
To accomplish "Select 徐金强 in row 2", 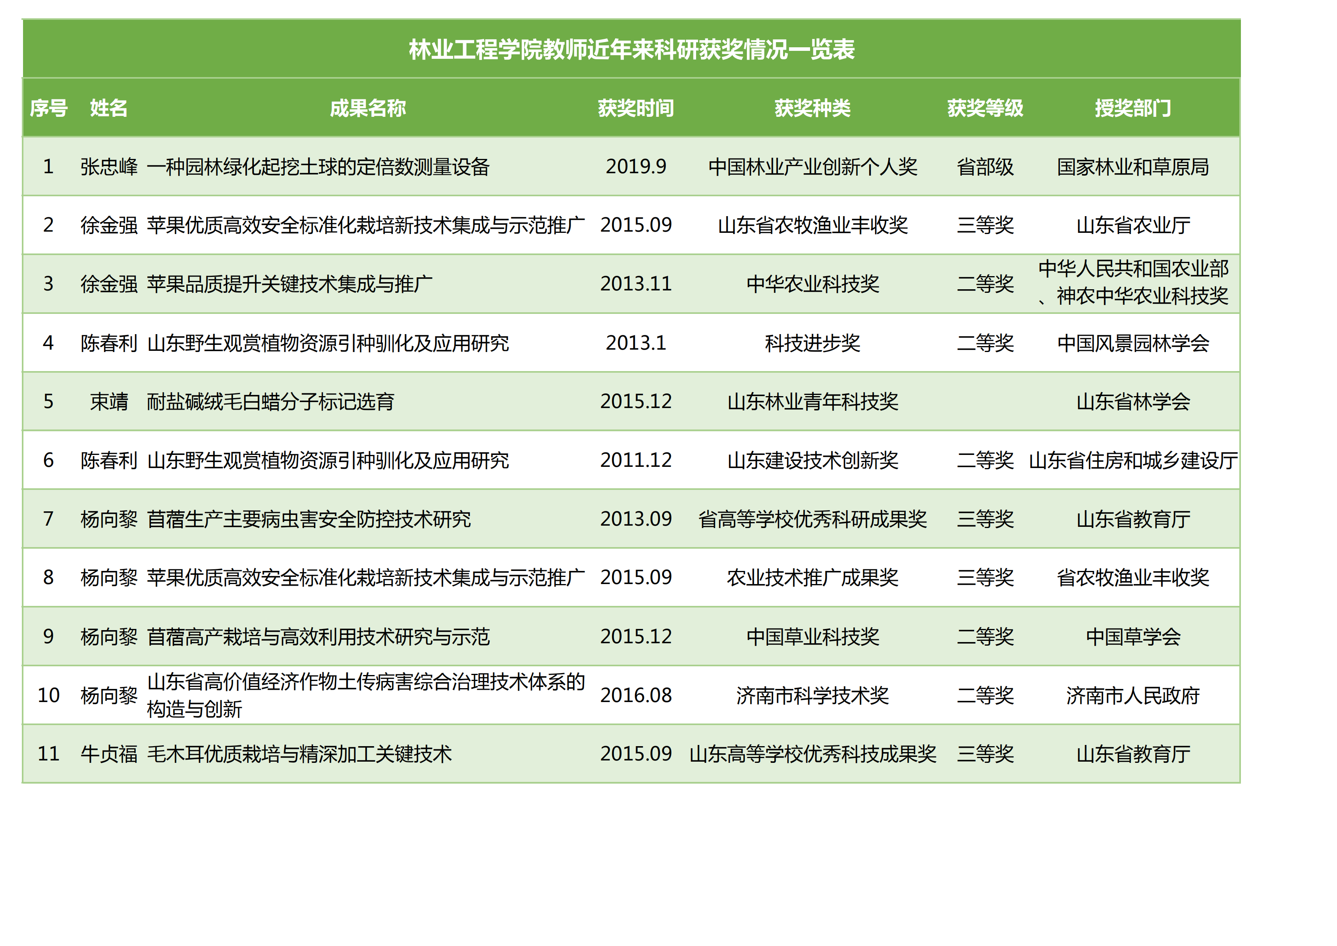I will (x=109, y=225).
